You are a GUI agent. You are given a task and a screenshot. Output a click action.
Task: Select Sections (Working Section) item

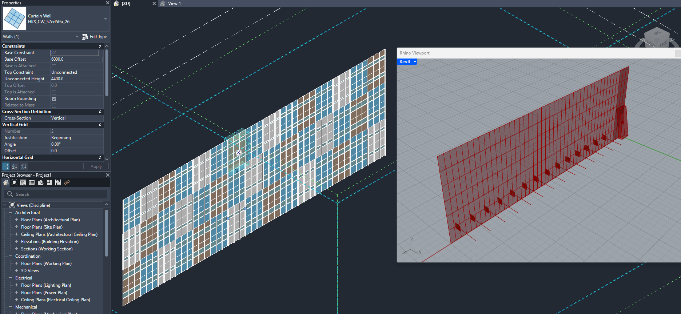click(47, 249)
